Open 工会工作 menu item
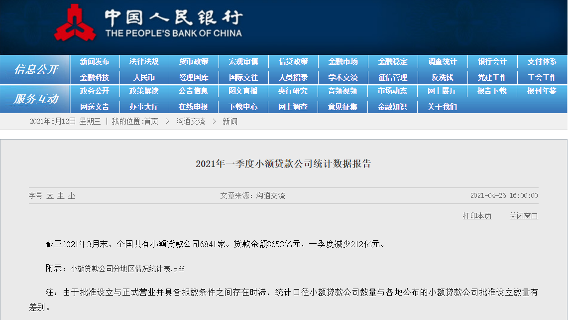Viewport: 568px width, 320px height. click(542, 77)
